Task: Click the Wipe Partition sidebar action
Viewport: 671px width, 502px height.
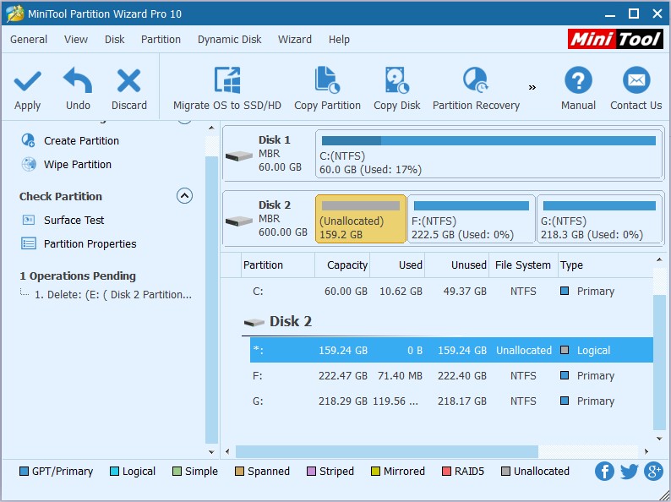Action: click(66, 164)
